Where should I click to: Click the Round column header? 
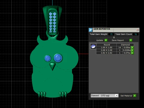pos(107,45)
